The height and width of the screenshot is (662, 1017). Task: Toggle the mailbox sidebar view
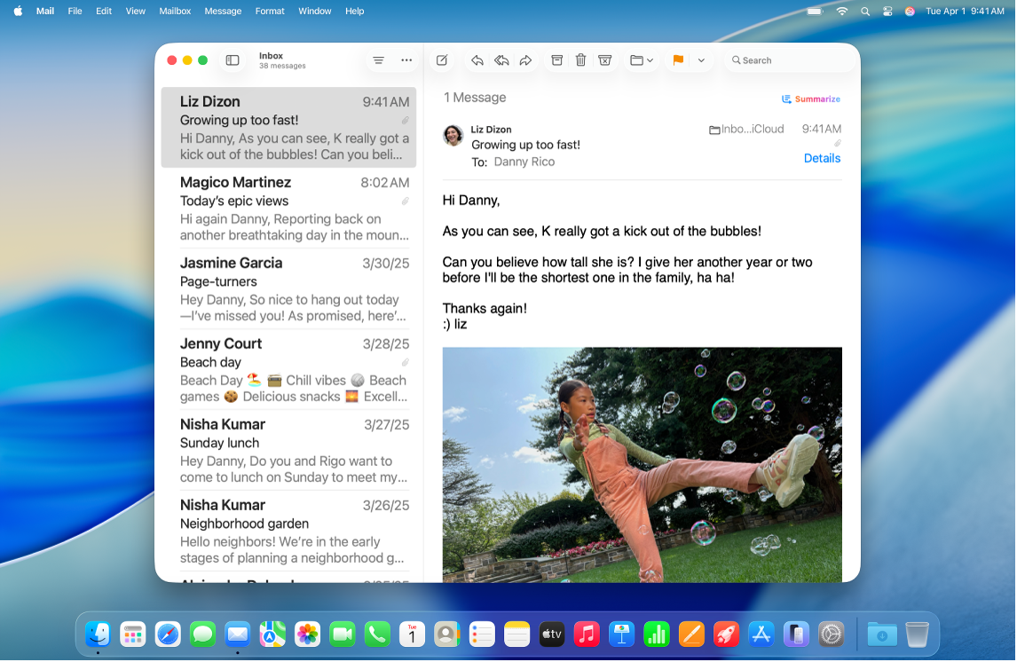tap(232, 59)
